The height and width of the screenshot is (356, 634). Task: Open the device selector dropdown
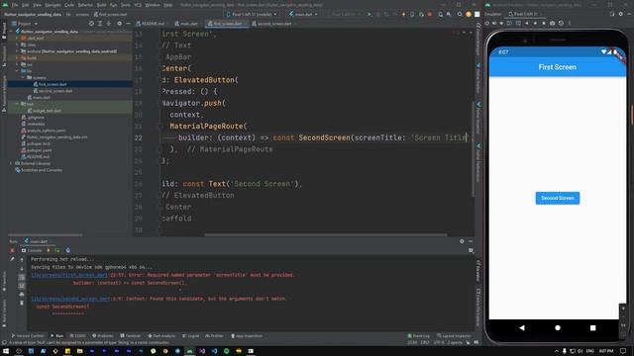coord(252,14)
